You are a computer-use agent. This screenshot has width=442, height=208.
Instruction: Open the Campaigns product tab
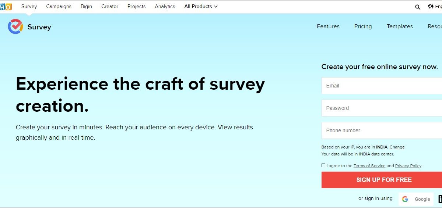59,7
